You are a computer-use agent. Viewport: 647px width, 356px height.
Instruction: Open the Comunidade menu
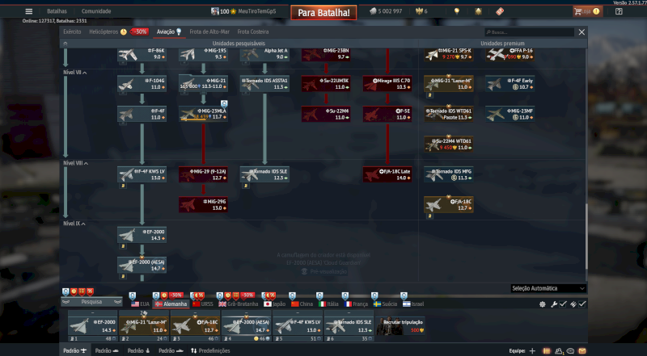(x=96, y=11)
